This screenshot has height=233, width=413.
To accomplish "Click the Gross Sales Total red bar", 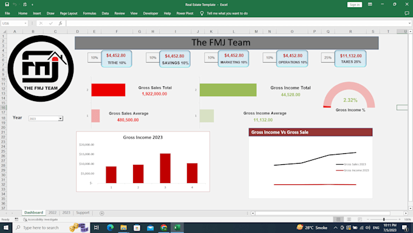I will [x=108, y=89].
